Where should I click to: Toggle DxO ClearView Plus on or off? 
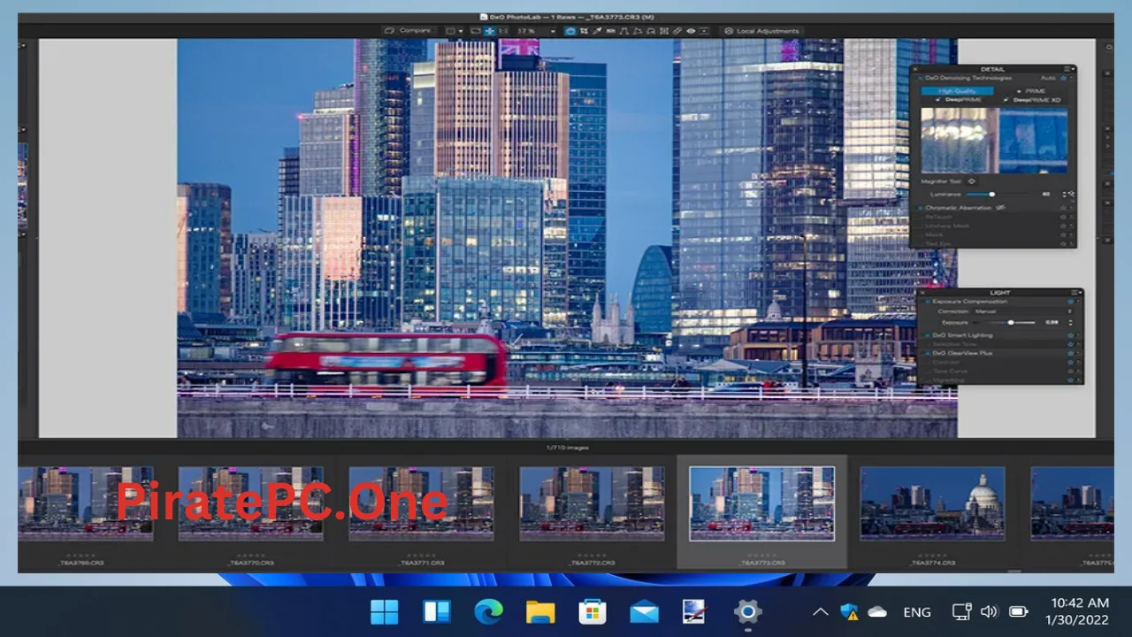pyautogui.click(x=928, y=353)
